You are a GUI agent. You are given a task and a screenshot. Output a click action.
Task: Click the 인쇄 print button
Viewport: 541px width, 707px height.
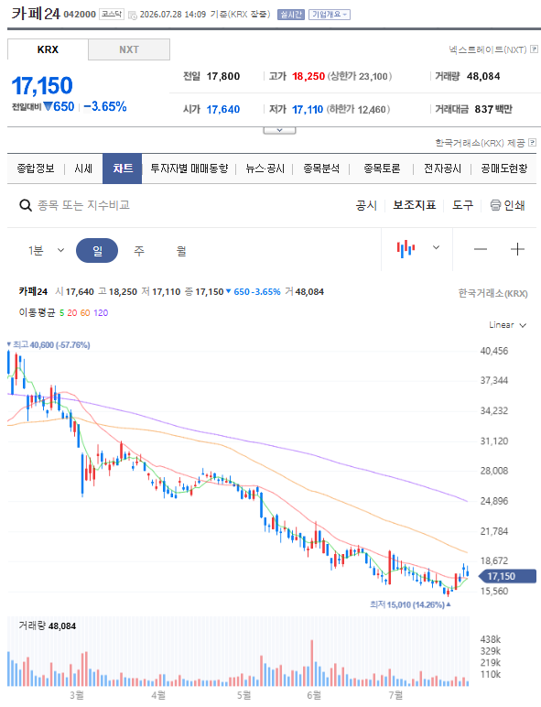(x=508, y=206)
